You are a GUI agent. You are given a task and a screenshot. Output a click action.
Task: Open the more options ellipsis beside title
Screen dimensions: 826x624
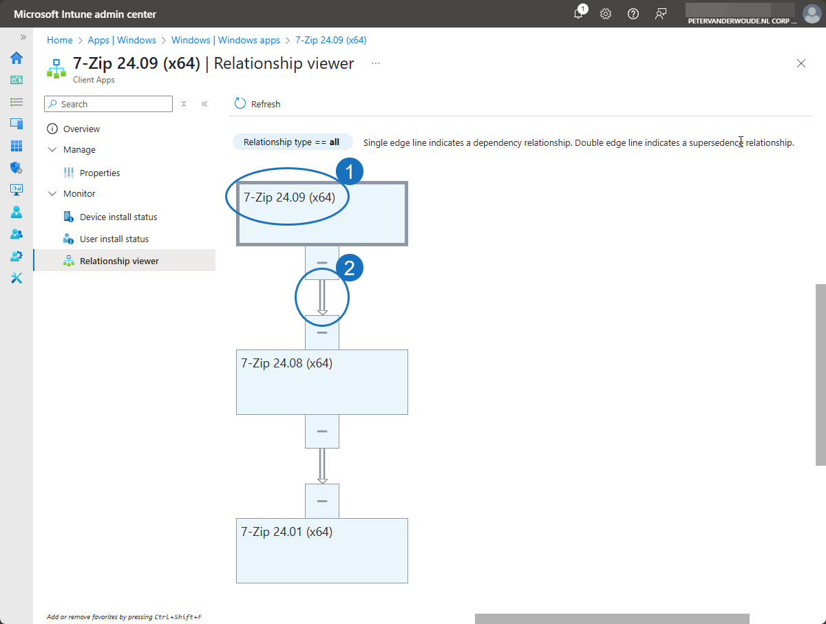(376, 63)
